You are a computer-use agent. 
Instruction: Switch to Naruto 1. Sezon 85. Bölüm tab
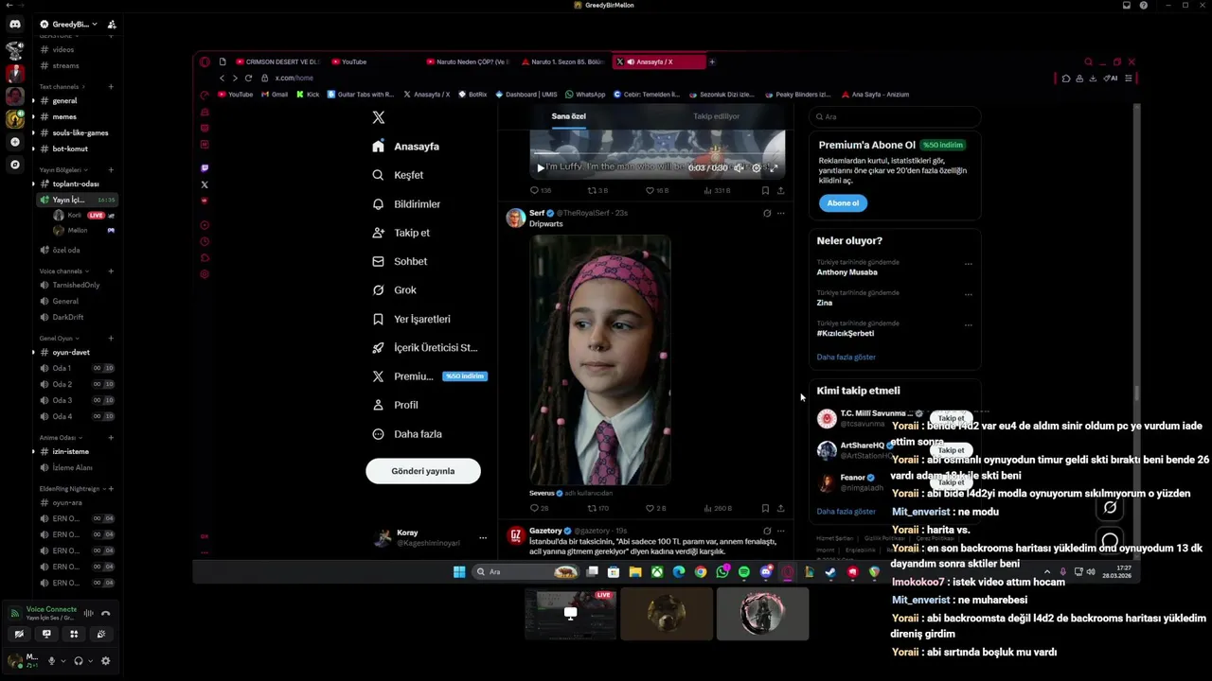(x=564, y=61)
